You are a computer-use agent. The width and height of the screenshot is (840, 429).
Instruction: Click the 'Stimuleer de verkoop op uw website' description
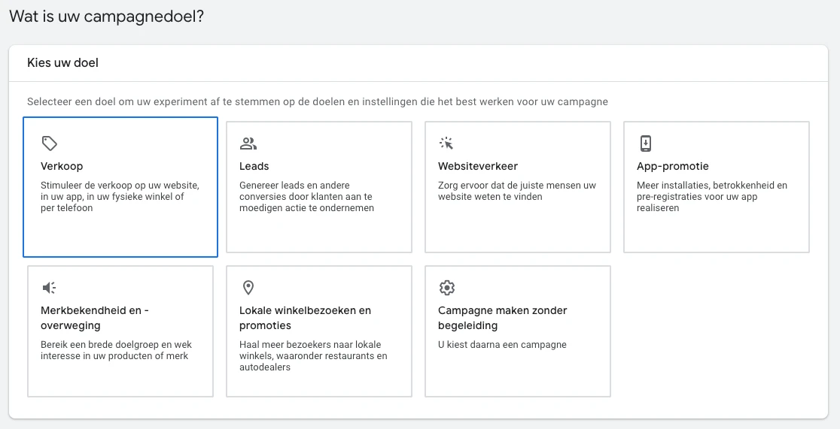[120, 197]
